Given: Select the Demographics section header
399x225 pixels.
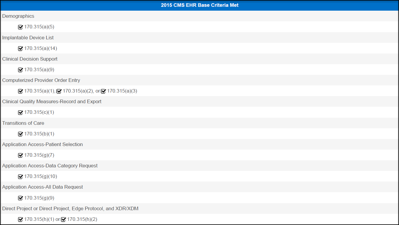Looking at the screenshot, I should (x=18, y=16).
